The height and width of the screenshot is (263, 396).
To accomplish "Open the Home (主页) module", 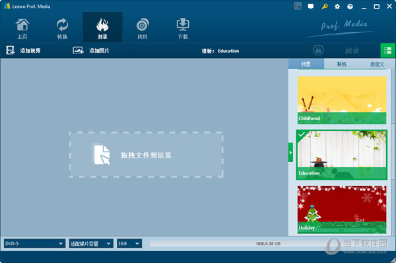I will [x=22, y=28].
